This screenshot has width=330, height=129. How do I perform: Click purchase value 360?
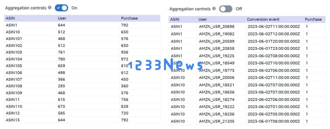point(125,86)
